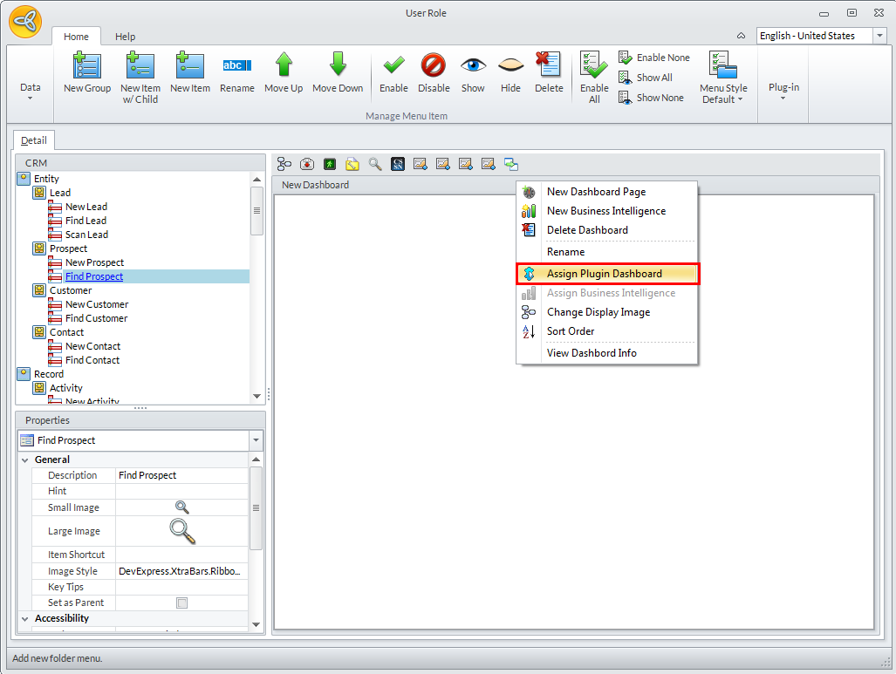The width and height of the screenshot is (896, 674).
Task: Select New Customer in the CRM tree
Action: [96, 304]
